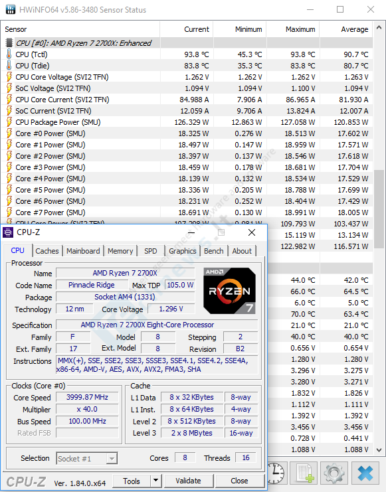Click the HWiNFO scrollbar down arrow
The width and height of the screenshot is (386, 492).
(379, 450)
